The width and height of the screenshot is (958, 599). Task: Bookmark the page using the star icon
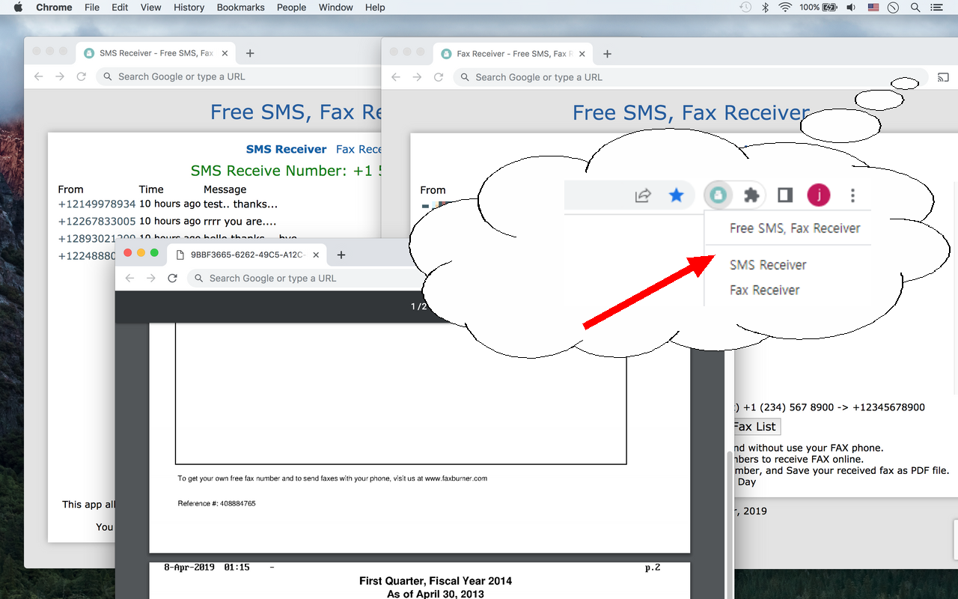(677, 195)
